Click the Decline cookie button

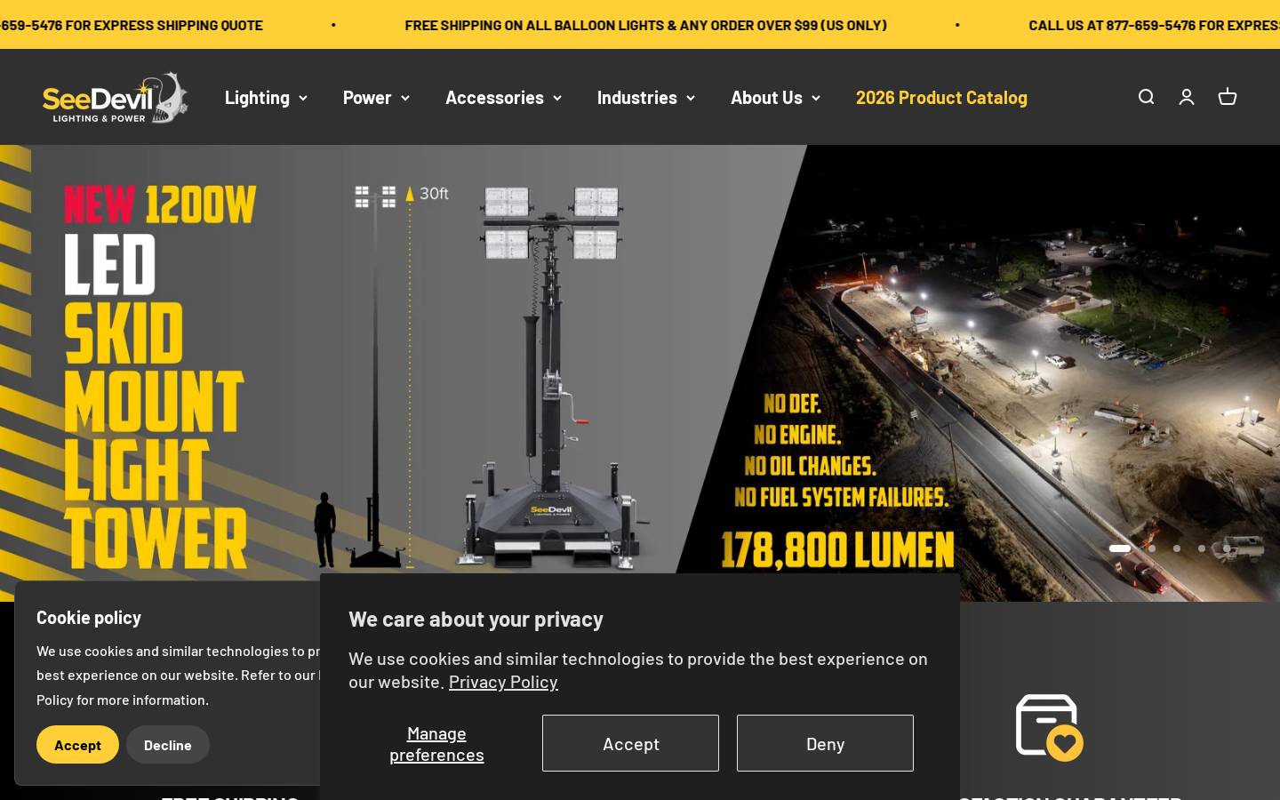[x=168, y=745]
